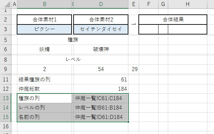Select empty result cell under column F
The image size is (214, 134).
coord(148,29)
